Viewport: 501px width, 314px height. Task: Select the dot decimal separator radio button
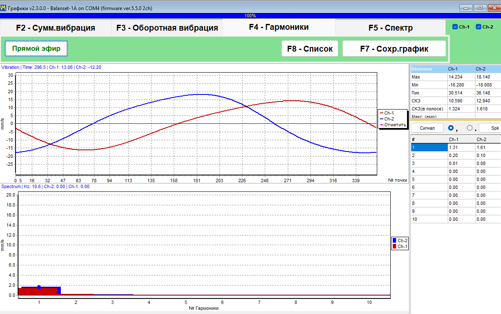click(x=470, y=128)
